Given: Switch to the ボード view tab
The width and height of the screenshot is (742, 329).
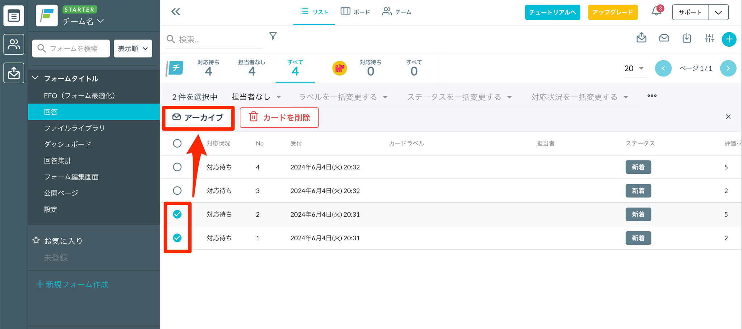Looking at the screenshot, I should click(x=355, y=12).
